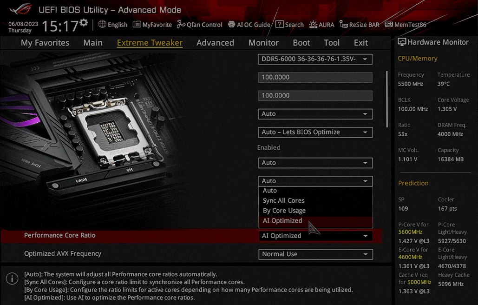
Task: Open the Normal Use AVX dropdown
Action: click(x=315, y=254)
